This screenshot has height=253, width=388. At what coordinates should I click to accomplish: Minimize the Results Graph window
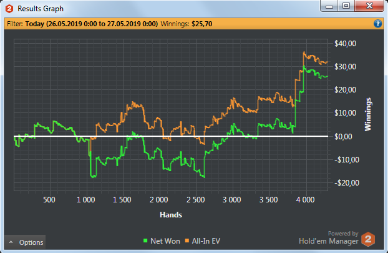tap(329, 6)
